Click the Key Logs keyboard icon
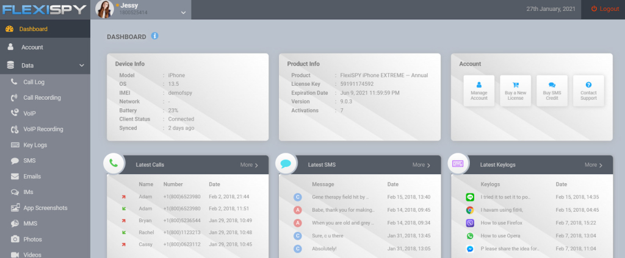The image size is (625, 258). click(x=15, y=145)
